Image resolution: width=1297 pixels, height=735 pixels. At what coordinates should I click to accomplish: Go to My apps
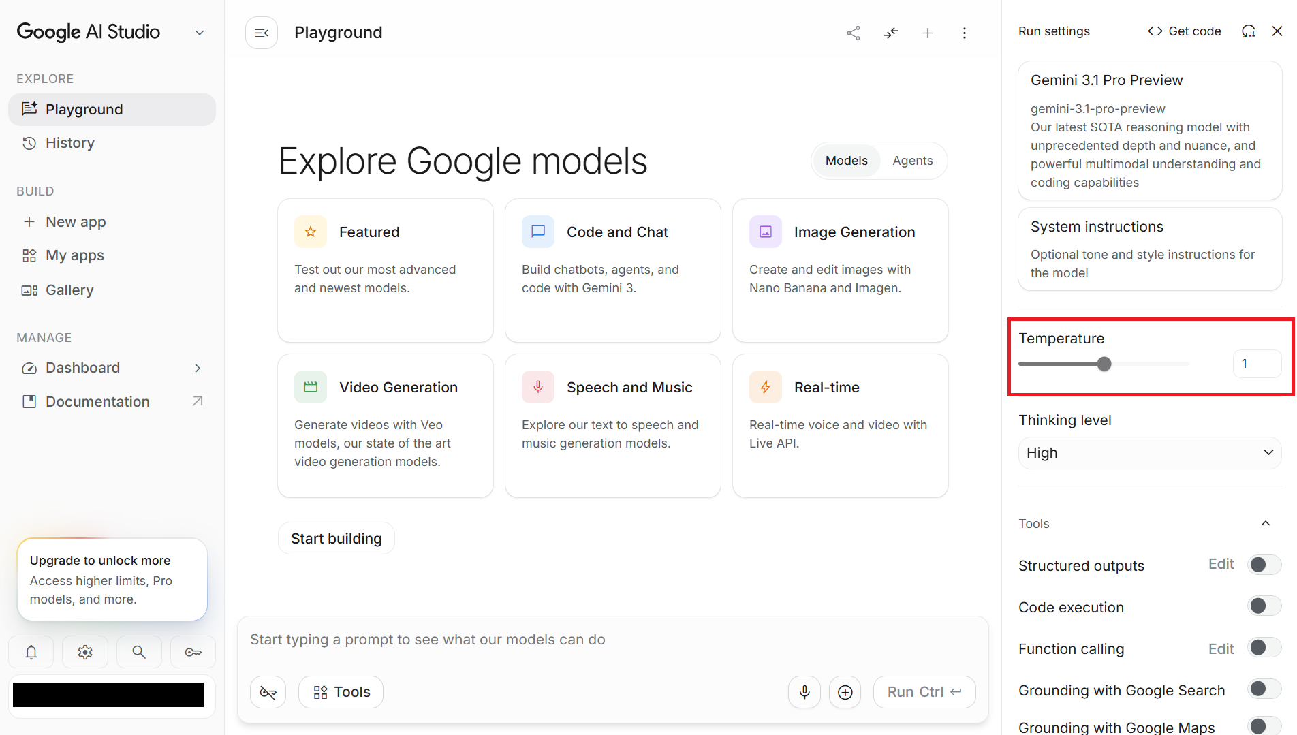tap(112, 255)
